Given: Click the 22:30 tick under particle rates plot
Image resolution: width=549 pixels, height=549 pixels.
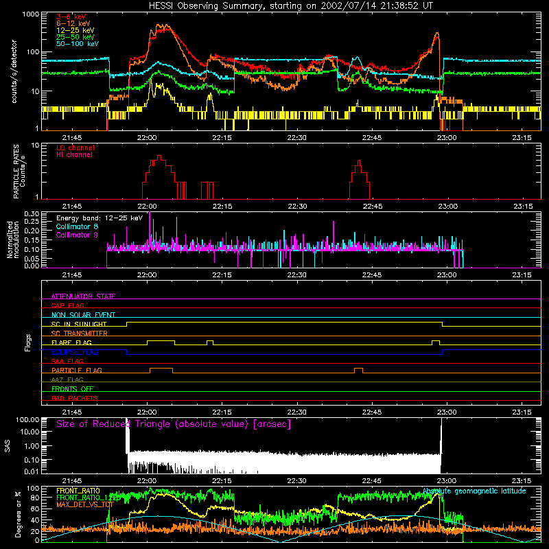Looking at the screenshot, I should (297, 207).
